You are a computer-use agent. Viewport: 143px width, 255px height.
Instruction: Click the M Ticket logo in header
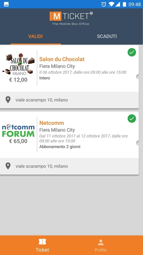pyautogui.click(x=71, y=18)
